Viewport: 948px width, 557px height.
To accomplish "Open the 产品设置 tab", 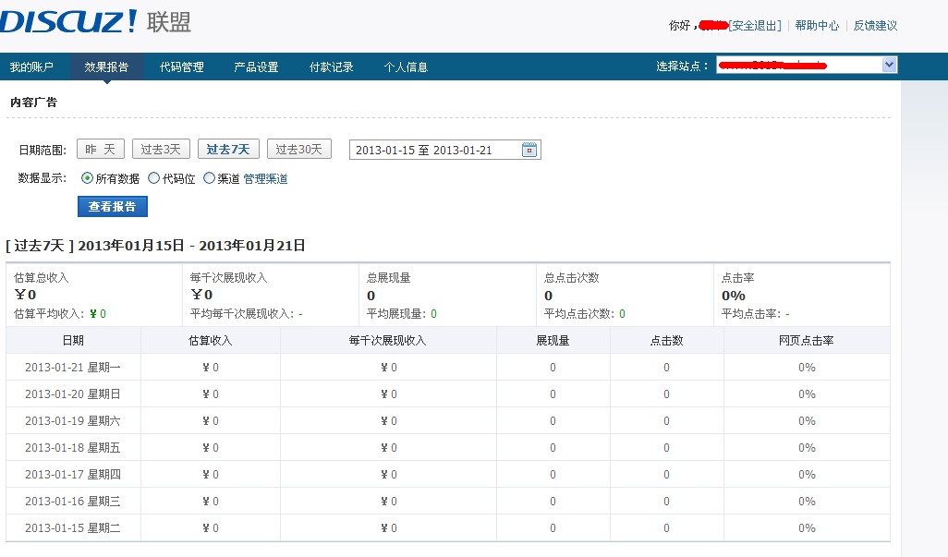I will [256, 67].
